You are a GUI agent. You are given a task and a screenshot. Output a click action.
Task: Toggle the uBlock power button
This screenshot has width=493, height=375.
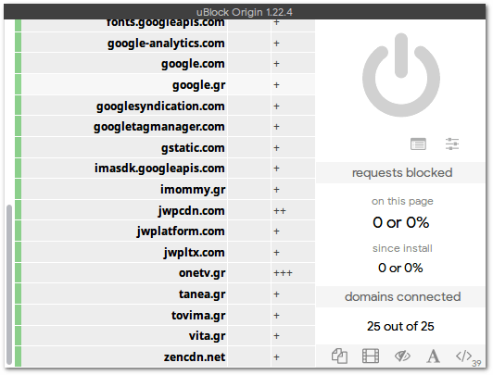(401, 75)
